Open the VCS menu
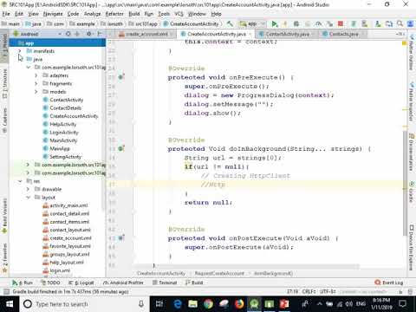 (x=179, y=14)
